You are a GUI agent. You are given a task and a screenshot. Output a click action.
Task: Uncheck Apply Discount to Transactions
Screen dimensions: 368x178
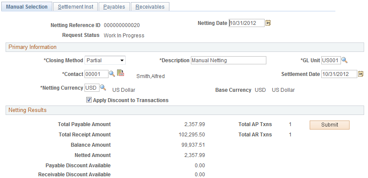89,100
